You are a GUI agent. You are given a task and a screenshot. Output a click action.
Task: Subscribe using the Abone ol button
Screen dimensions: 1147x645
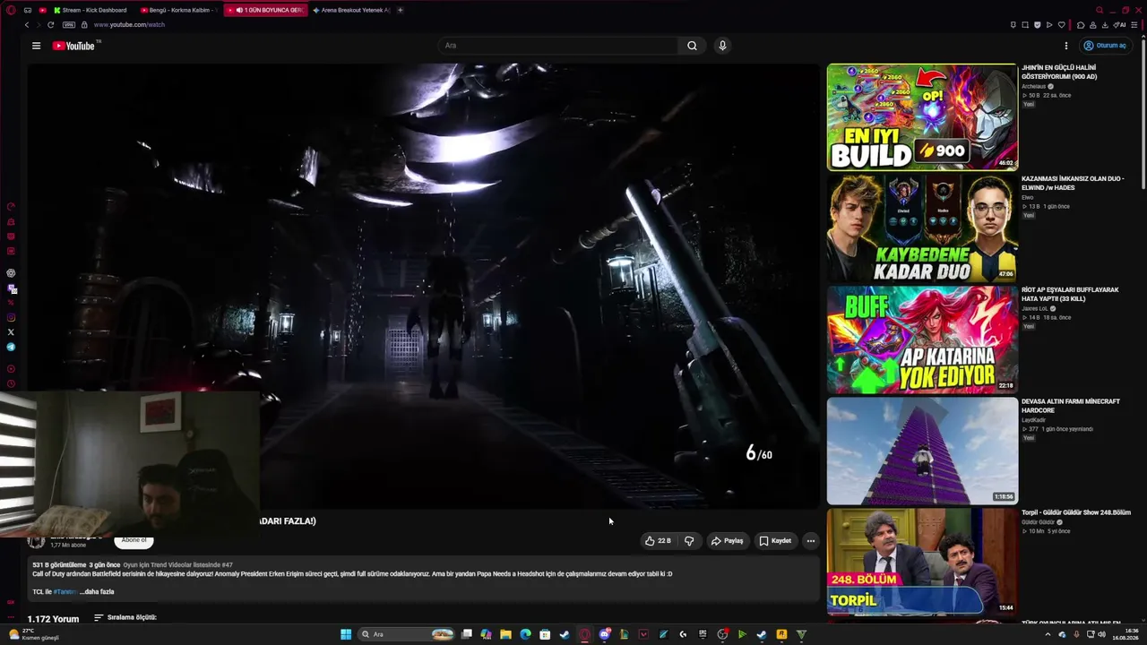[x=134, y=541]
